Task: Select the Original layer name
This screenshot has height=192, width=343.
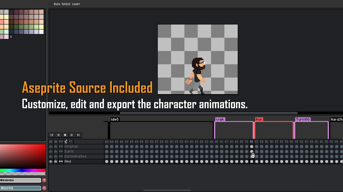Action: click(x=71, y=146)
